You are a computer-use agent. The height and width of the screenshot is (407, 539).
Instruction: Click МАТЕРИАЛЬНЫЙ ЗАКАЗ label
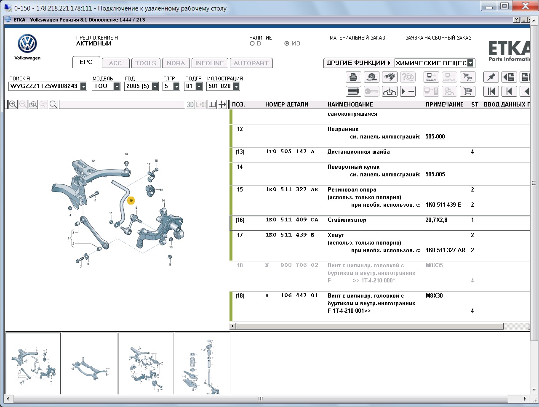(358, 38)
